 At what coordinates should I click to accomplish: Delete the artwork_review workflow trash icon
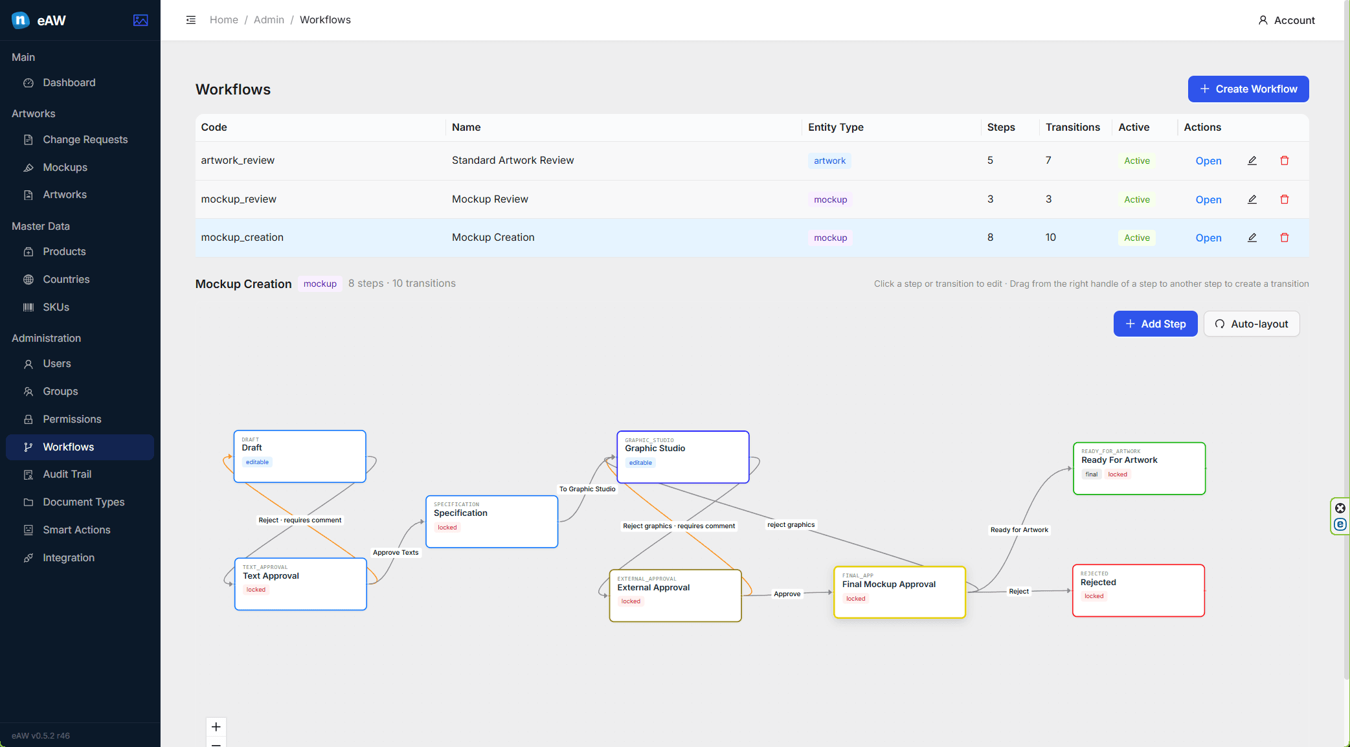tap(1285, 161)
